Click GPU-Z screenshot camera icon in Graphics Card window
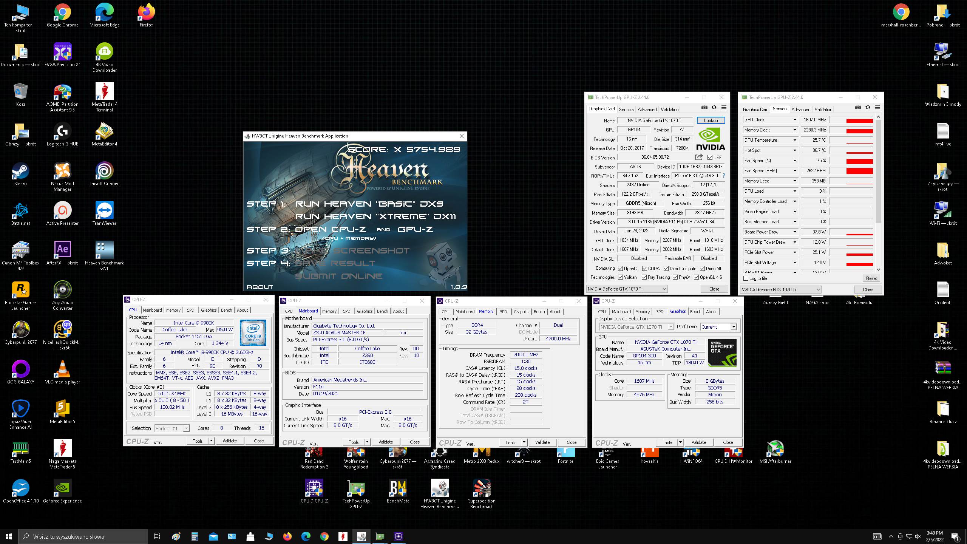This screenshot has width=967, height=544. point(704,108)
